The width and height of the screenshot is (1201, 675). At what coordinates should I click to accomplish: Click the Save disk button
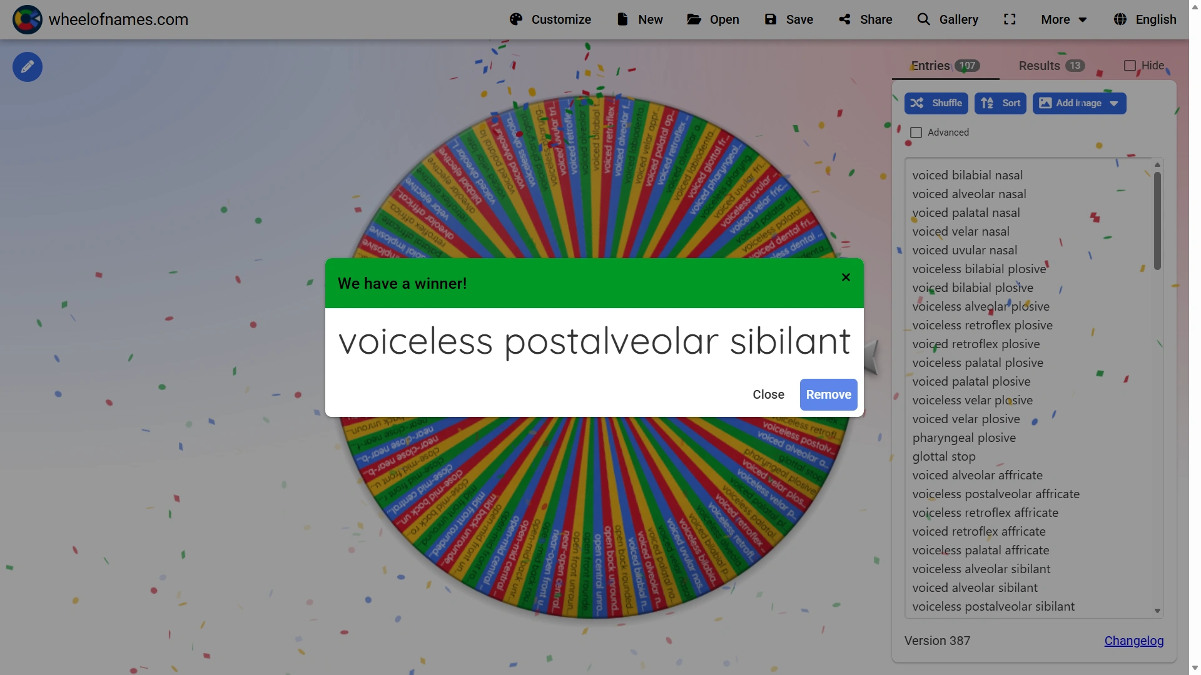tap(789, 19)
